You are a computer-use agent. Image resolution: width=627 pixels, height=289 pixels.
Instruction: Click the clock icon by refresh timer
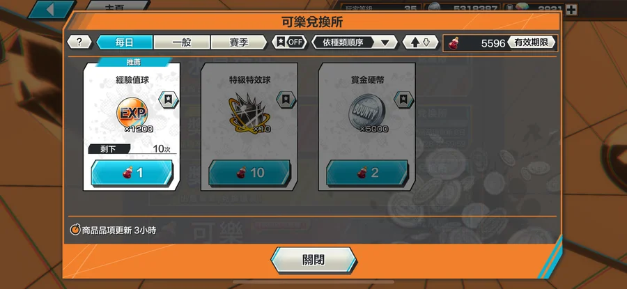[75, 230]
